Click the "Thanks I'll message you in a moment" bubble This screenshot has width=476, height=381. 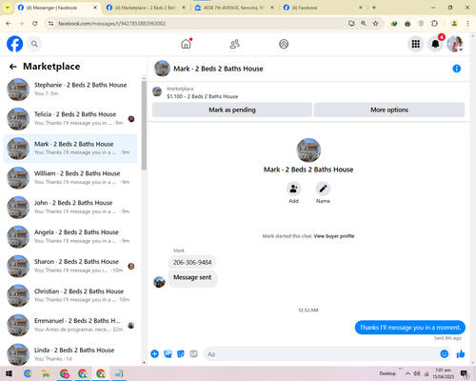[410, 328]
